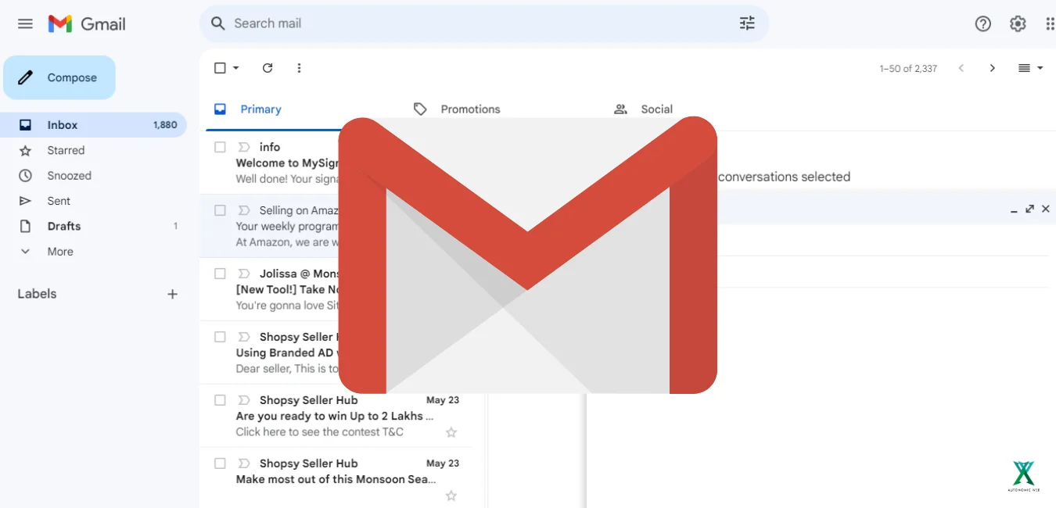Select the Jolissa email checkbox
The width and height of the screenshot is (1056, 508).
point(220,274)
